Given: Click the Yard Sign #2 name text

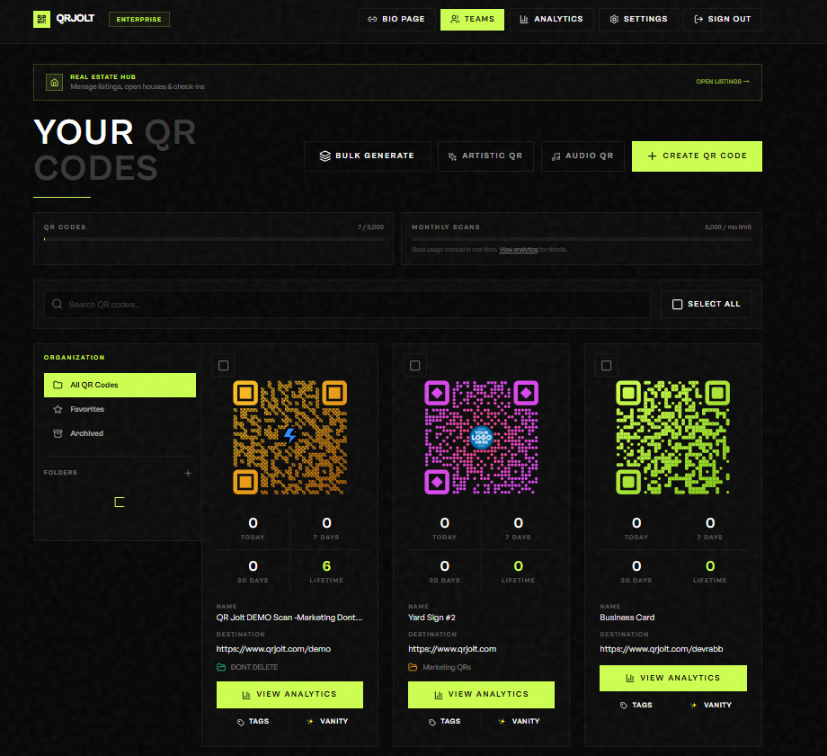Looking at the screenshot, I should coord(431,618).
